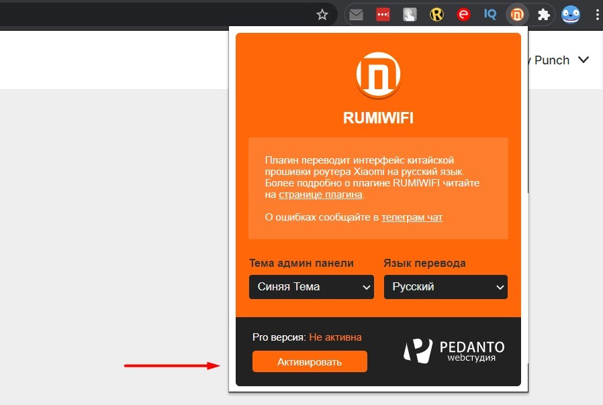Screen dimensions: 603x405
Task: Open the IQ extension icon
Action: [490, 15]
